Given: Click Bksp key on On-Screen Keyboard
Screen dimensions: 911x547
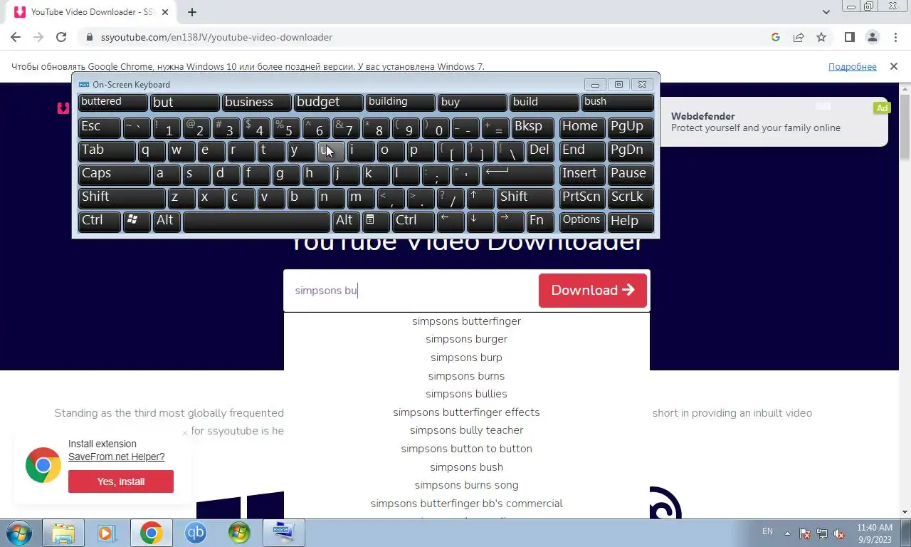Looking at the screenshot, I should [x=532, y=127].
